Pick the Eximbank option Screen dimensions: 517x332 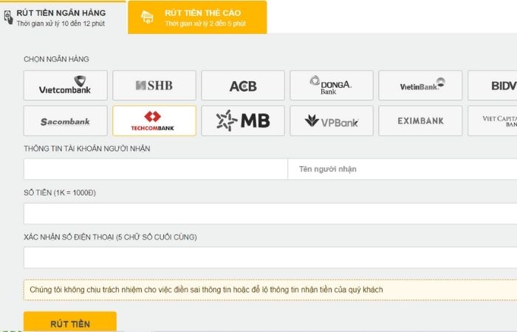[420, 121]
